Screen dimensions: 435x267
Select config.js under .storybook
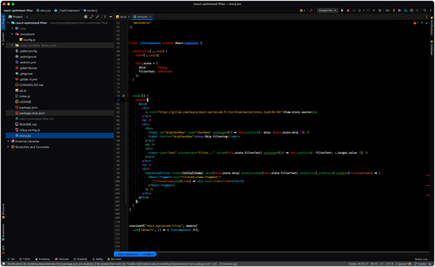point(29,40)
